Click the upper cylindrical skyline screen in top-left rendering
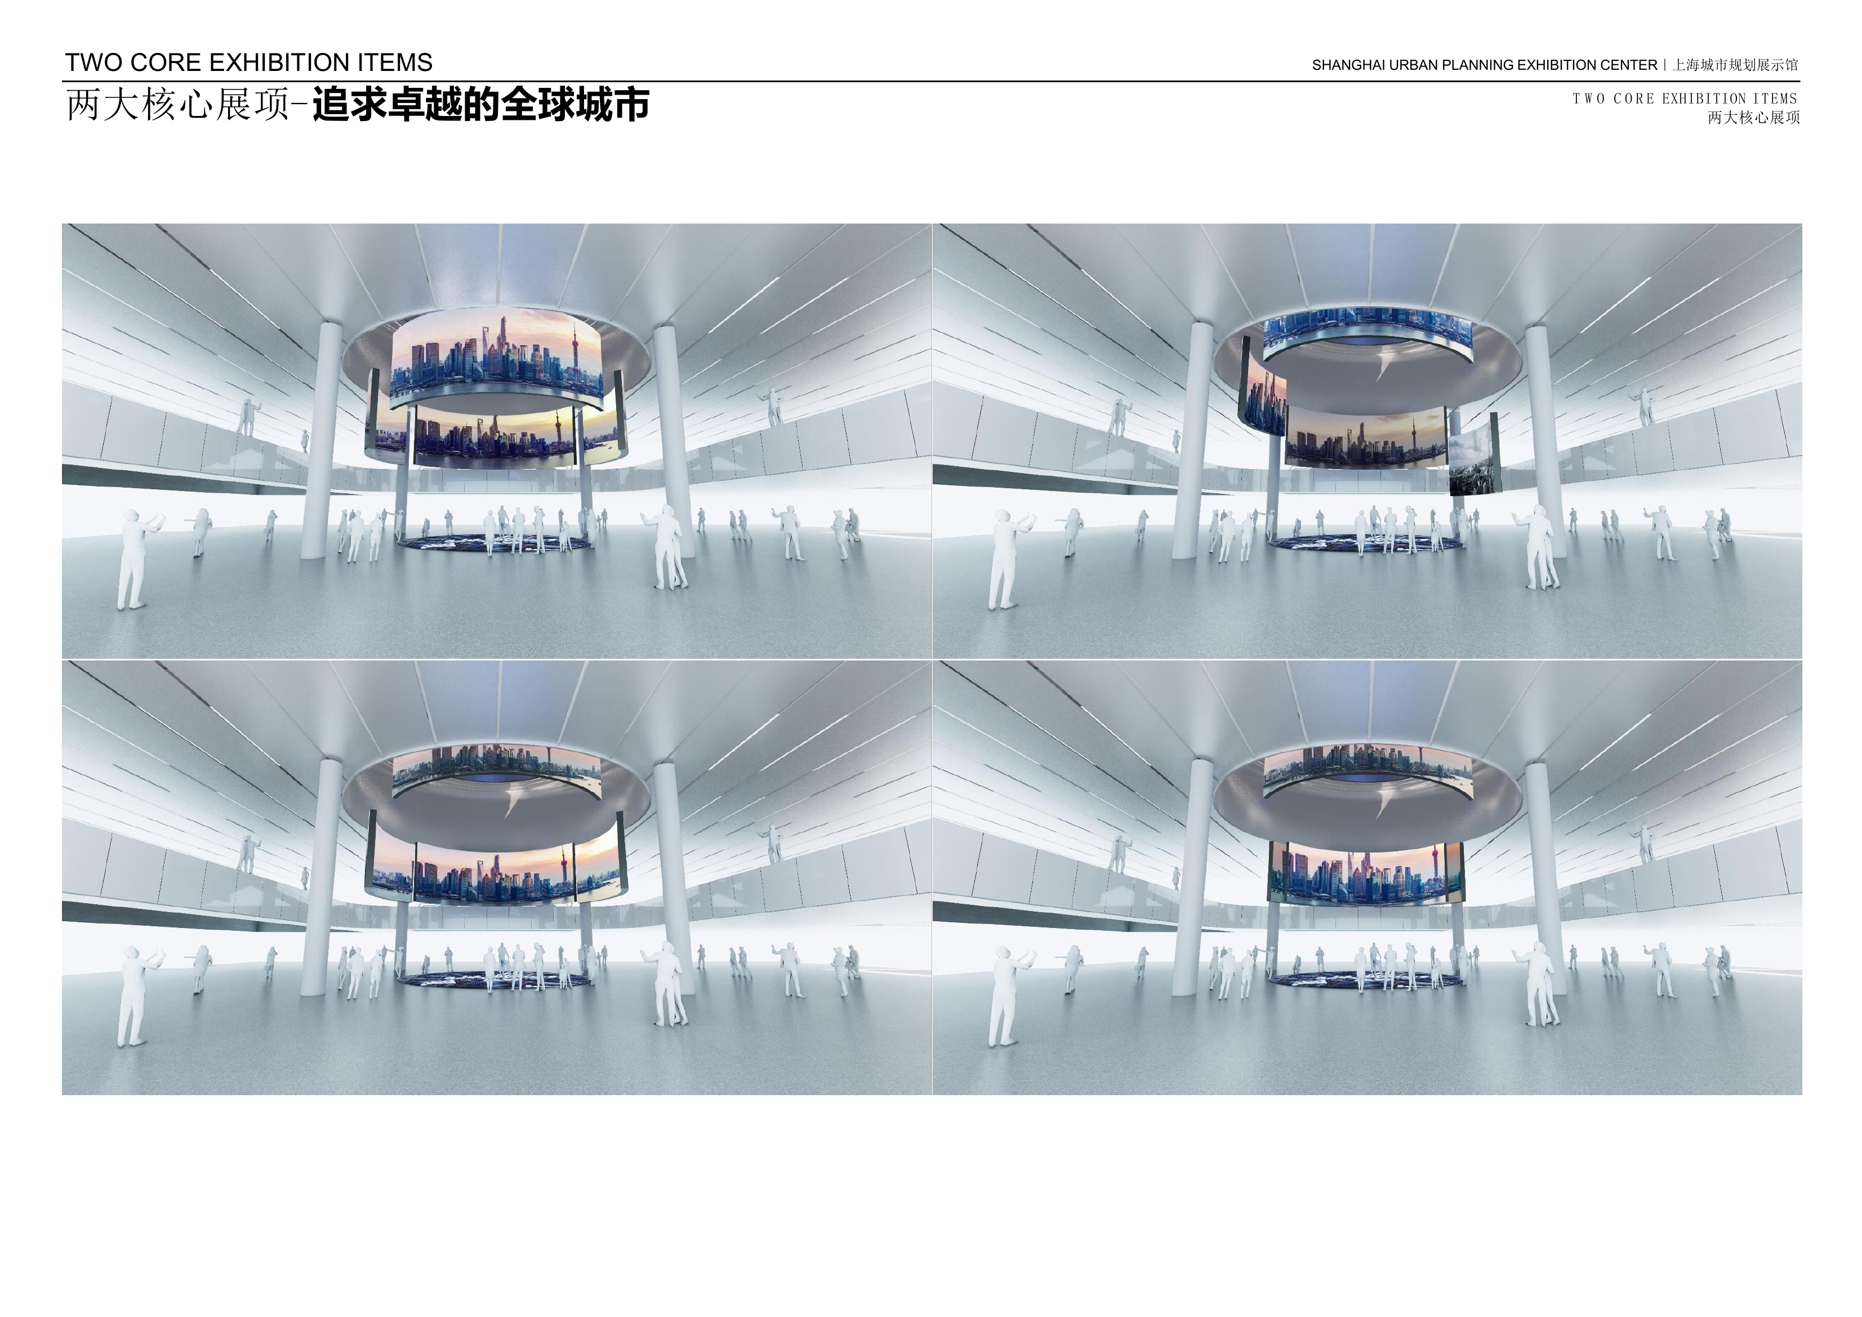The width and height of the screenshot is (1862, 1317). (x=496, y=357)
